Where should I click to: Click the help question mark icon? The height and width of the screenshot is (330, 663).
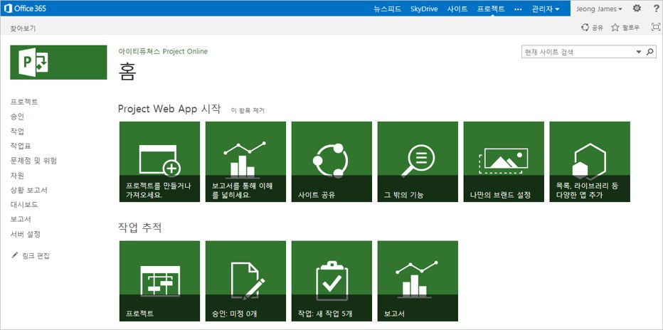656,9
